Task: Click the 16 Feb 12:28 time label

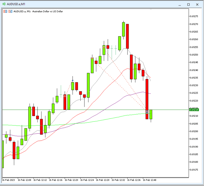Action: (102, 180)
